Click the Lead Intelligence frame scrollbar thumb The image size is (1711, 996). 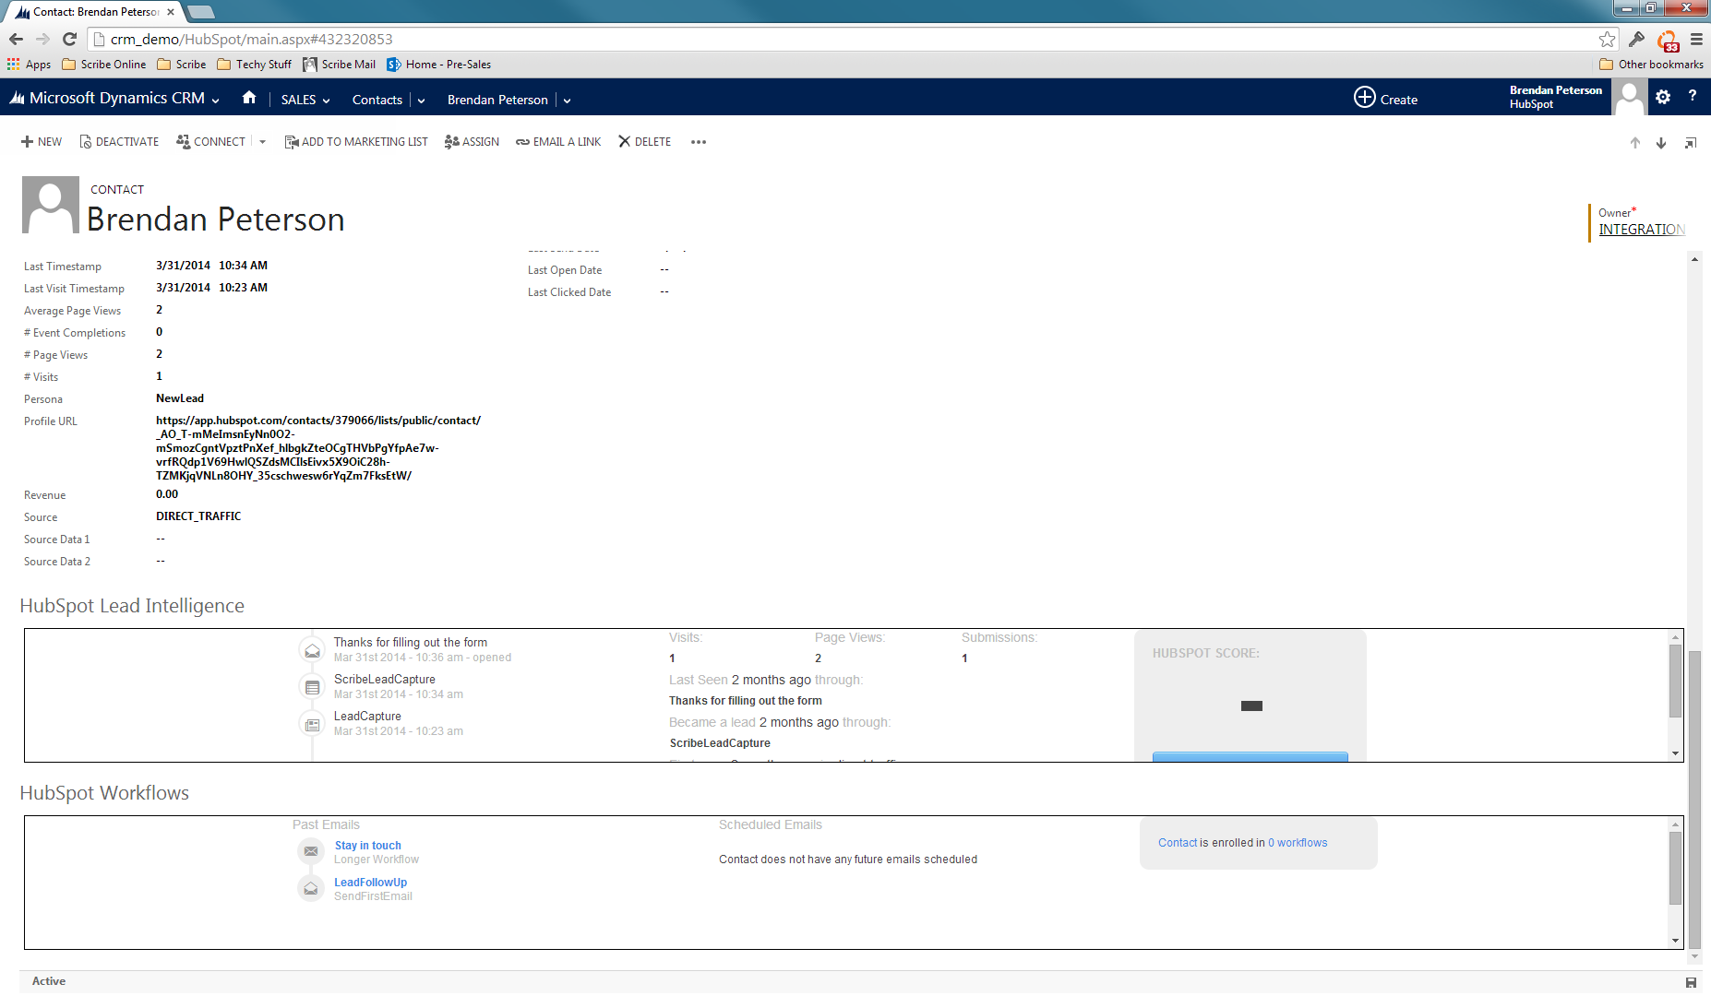(1675, 682)
